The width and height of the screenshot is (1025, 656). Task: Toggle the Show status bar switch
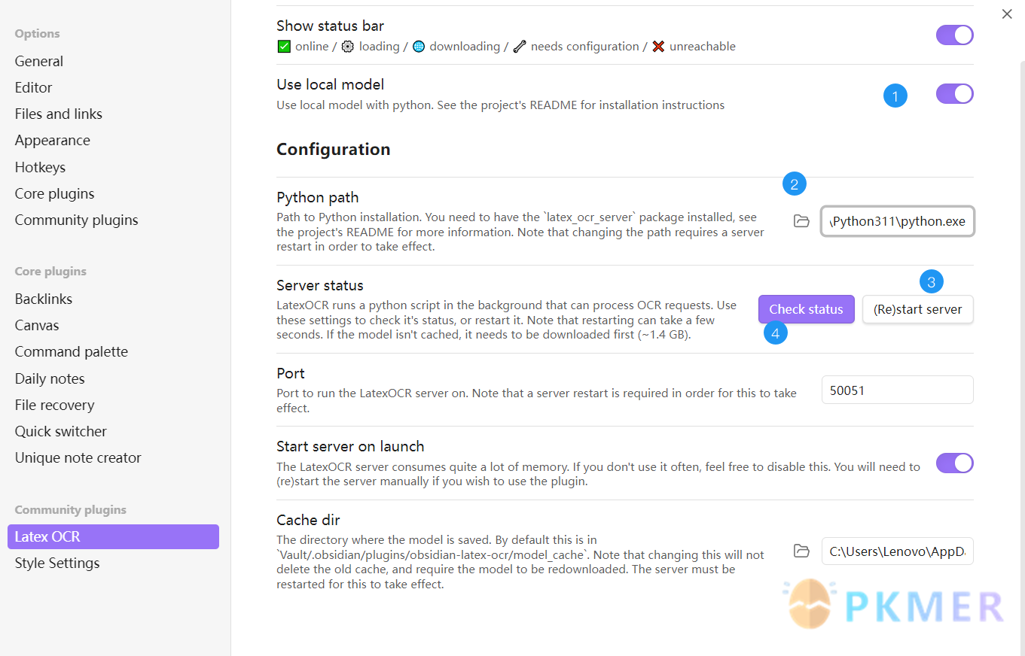coord(954,35)
